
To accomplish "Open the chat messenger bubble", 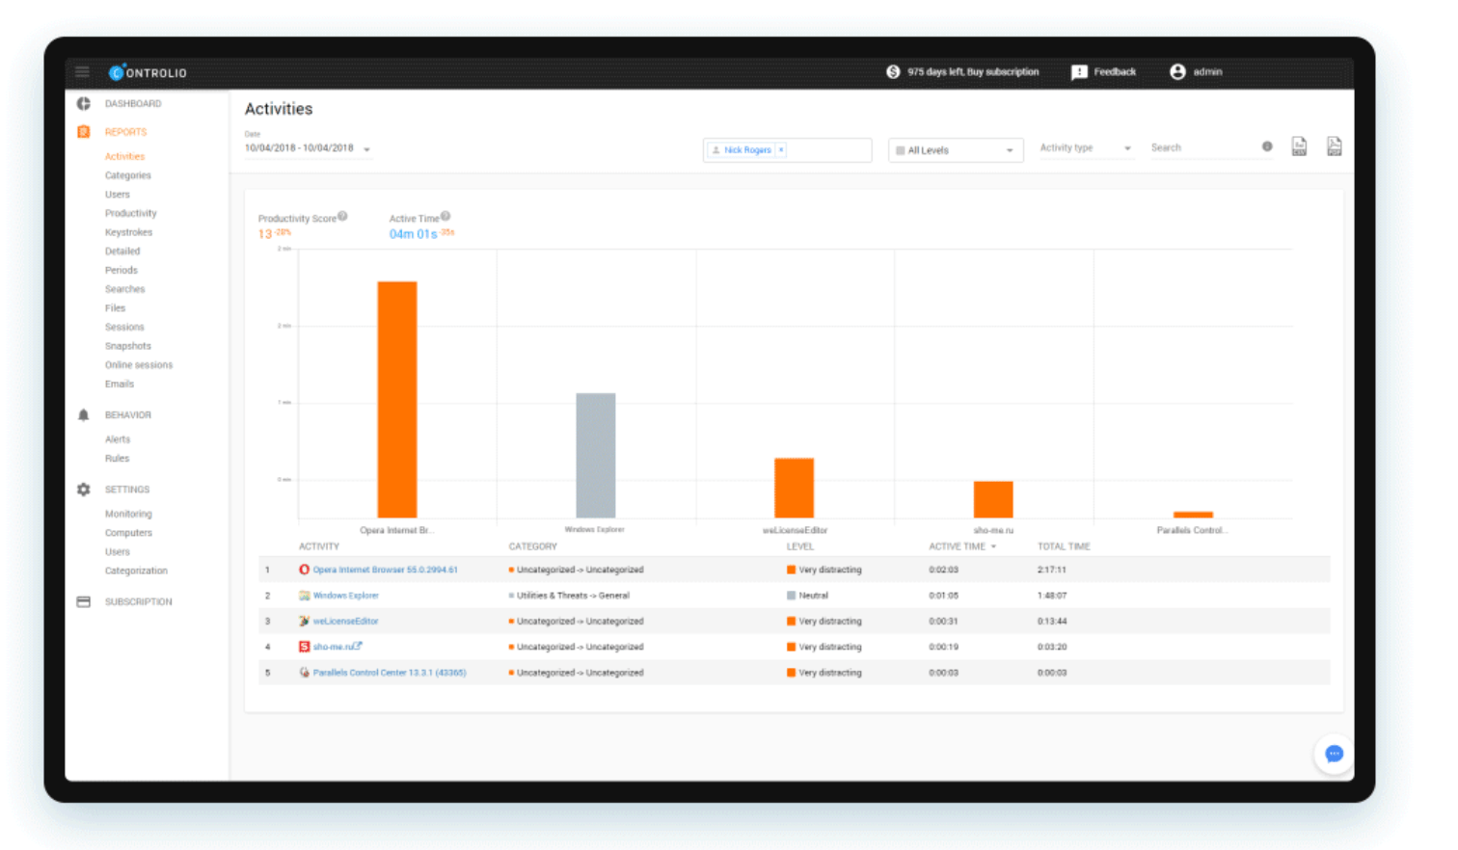I will pyautogui.click(x=1334, y=755).
